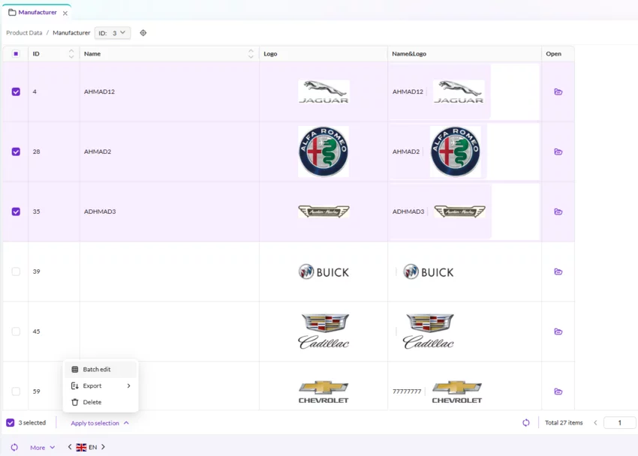Viewport: 638px width, 456px height.
Task: Click the UK flag language icon
Action: point(81,447)
